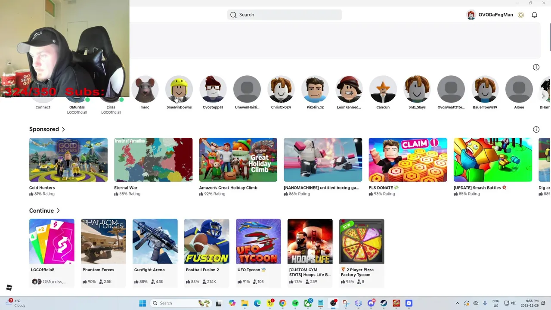Screen dimensions: 551x310
Task: Click zillas friend name
Action: (111, 107)
